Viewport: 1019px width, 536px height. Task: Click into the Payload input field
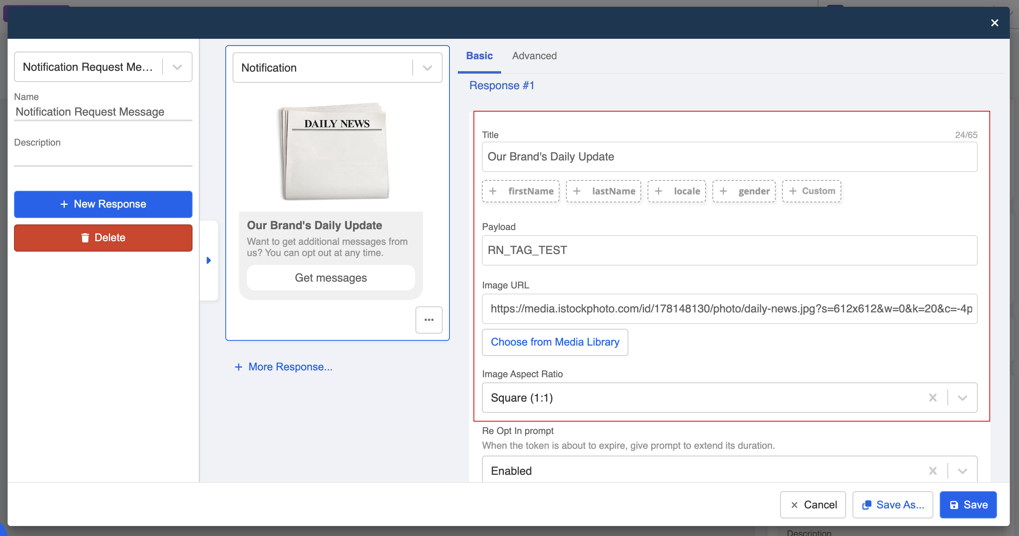pyautogui.click(x=729, y=250)
